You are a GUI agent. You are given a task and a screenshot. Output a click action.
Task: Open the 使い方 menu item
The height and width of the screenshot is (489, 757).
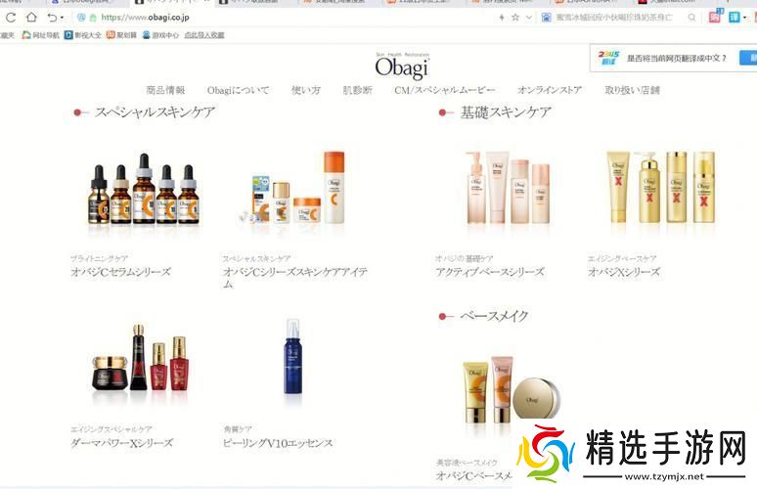(306, 90)
